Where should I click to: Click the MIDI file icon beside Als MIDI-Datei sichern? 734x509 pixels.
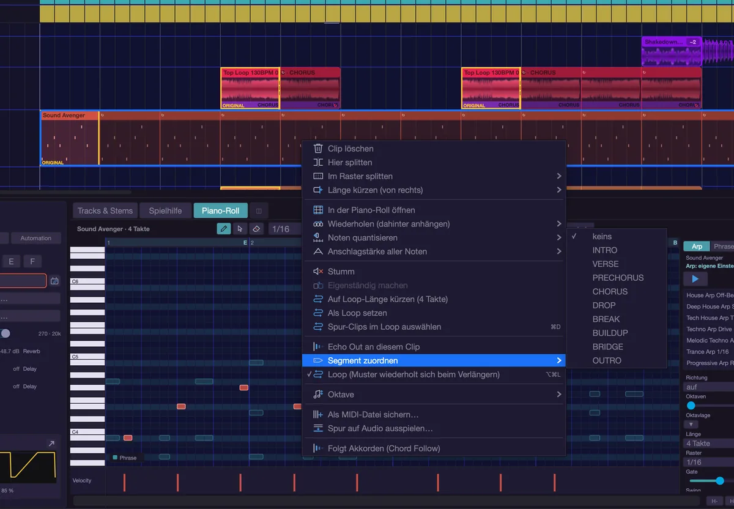coord(318,415)
